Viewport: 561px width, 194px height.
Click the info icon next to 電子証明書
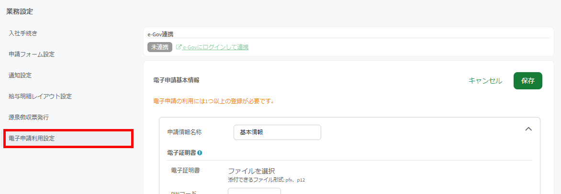click(200, 153)
